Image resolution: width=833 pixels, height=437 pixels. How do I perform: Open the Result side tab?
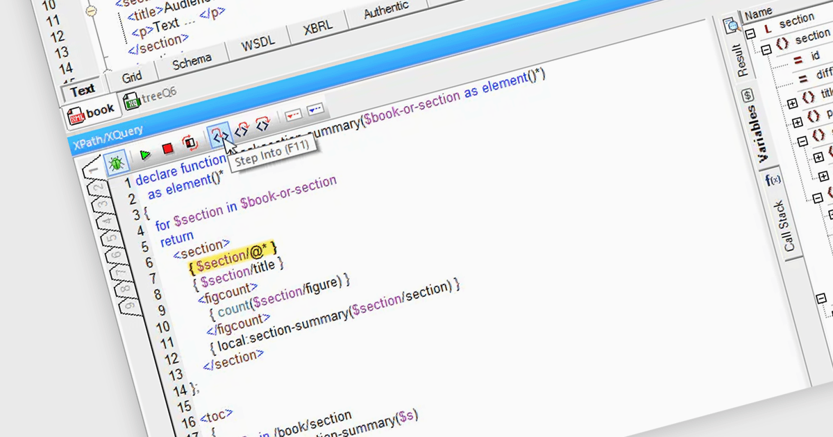[743, 61]
